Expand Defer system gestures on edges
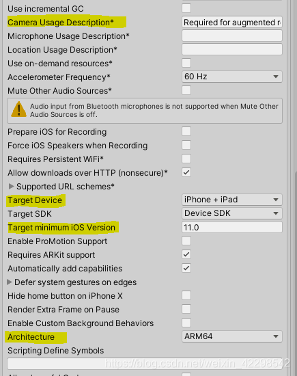This screenshot has height=376, width=297. coord(10,282)
